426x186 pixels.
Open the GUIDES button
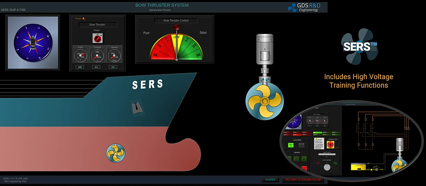[x=270, y=180]
